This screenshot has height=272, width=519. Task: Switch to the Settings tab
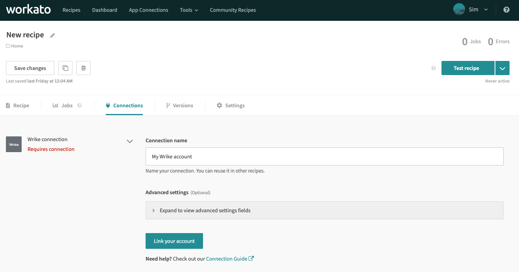pyautogui.click(x=231, y=105)
